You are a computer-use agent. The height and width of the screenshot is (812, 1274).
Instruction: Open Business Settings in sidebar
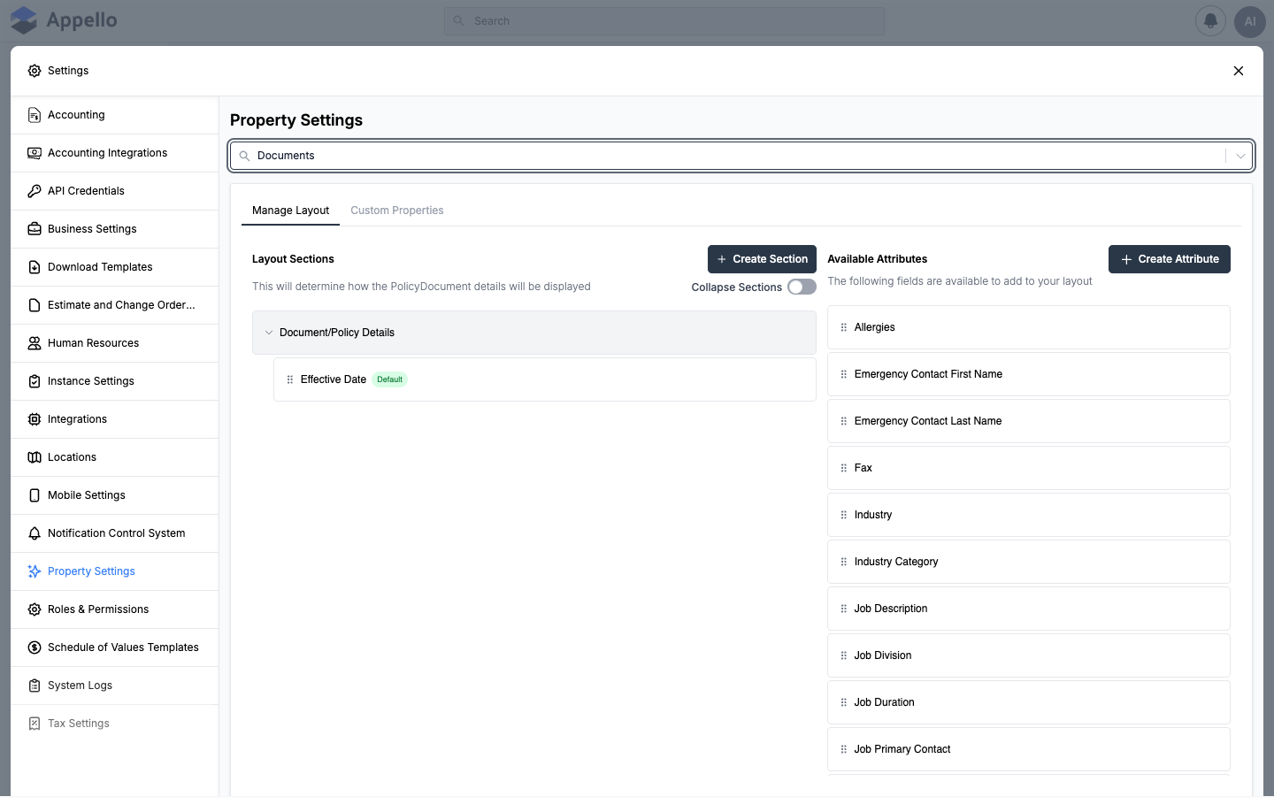click(x=115, y=229)
